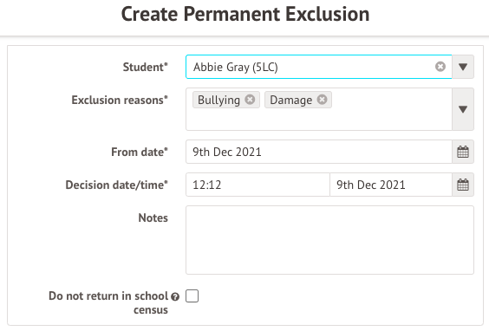Open the From date calendar picker
Screen dimensions: 489x331
point(463,152)
